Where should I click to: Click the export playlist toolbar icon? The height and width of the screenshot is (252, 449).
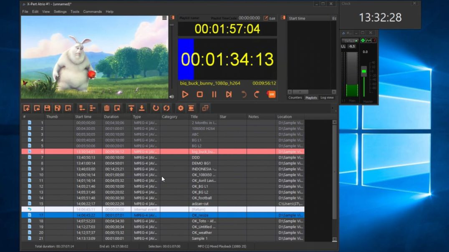tap(68, 108)
